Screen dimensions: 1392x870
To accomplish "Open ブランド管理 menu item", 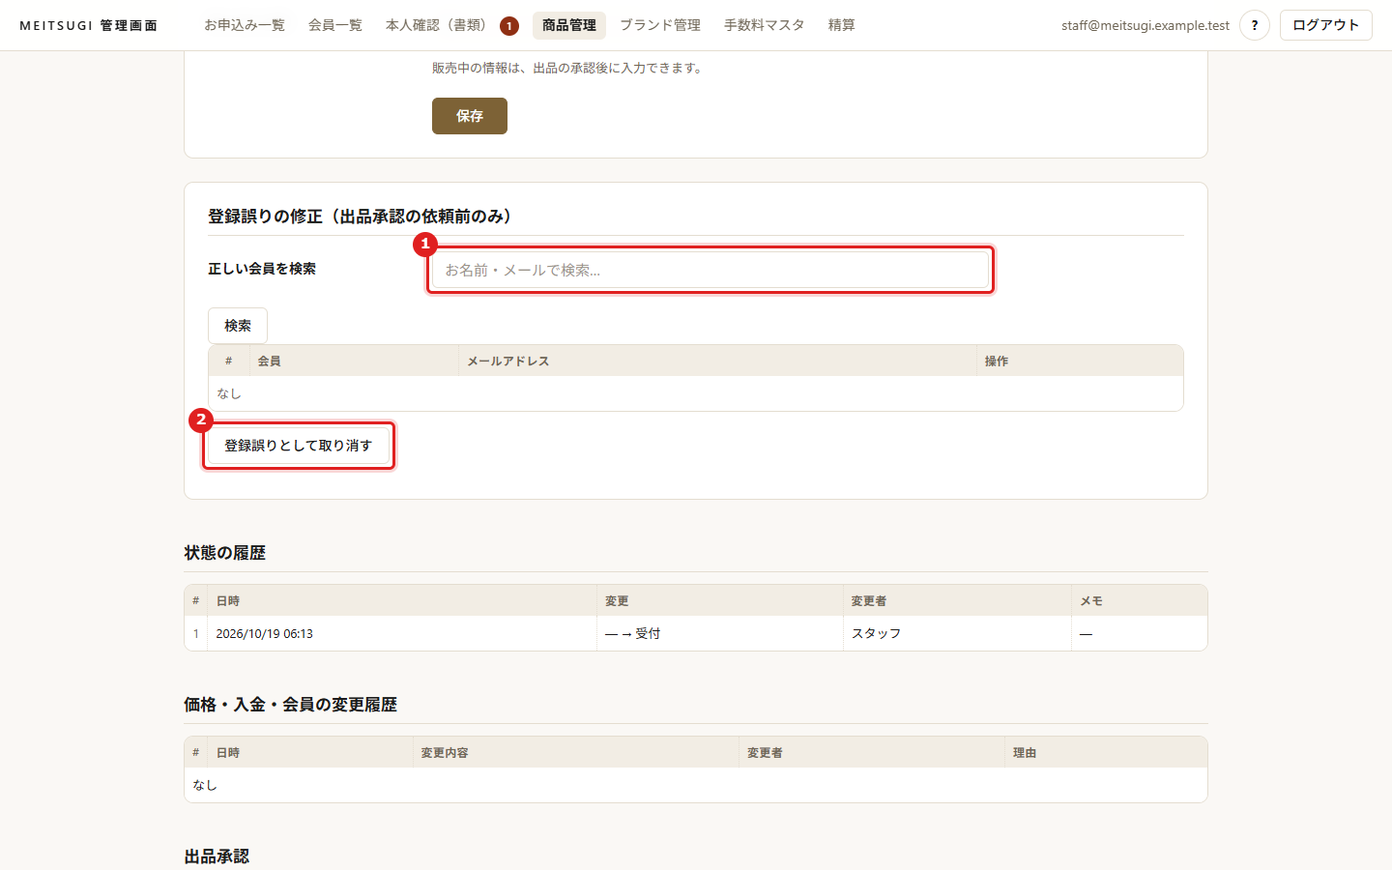I will point(660,25).
